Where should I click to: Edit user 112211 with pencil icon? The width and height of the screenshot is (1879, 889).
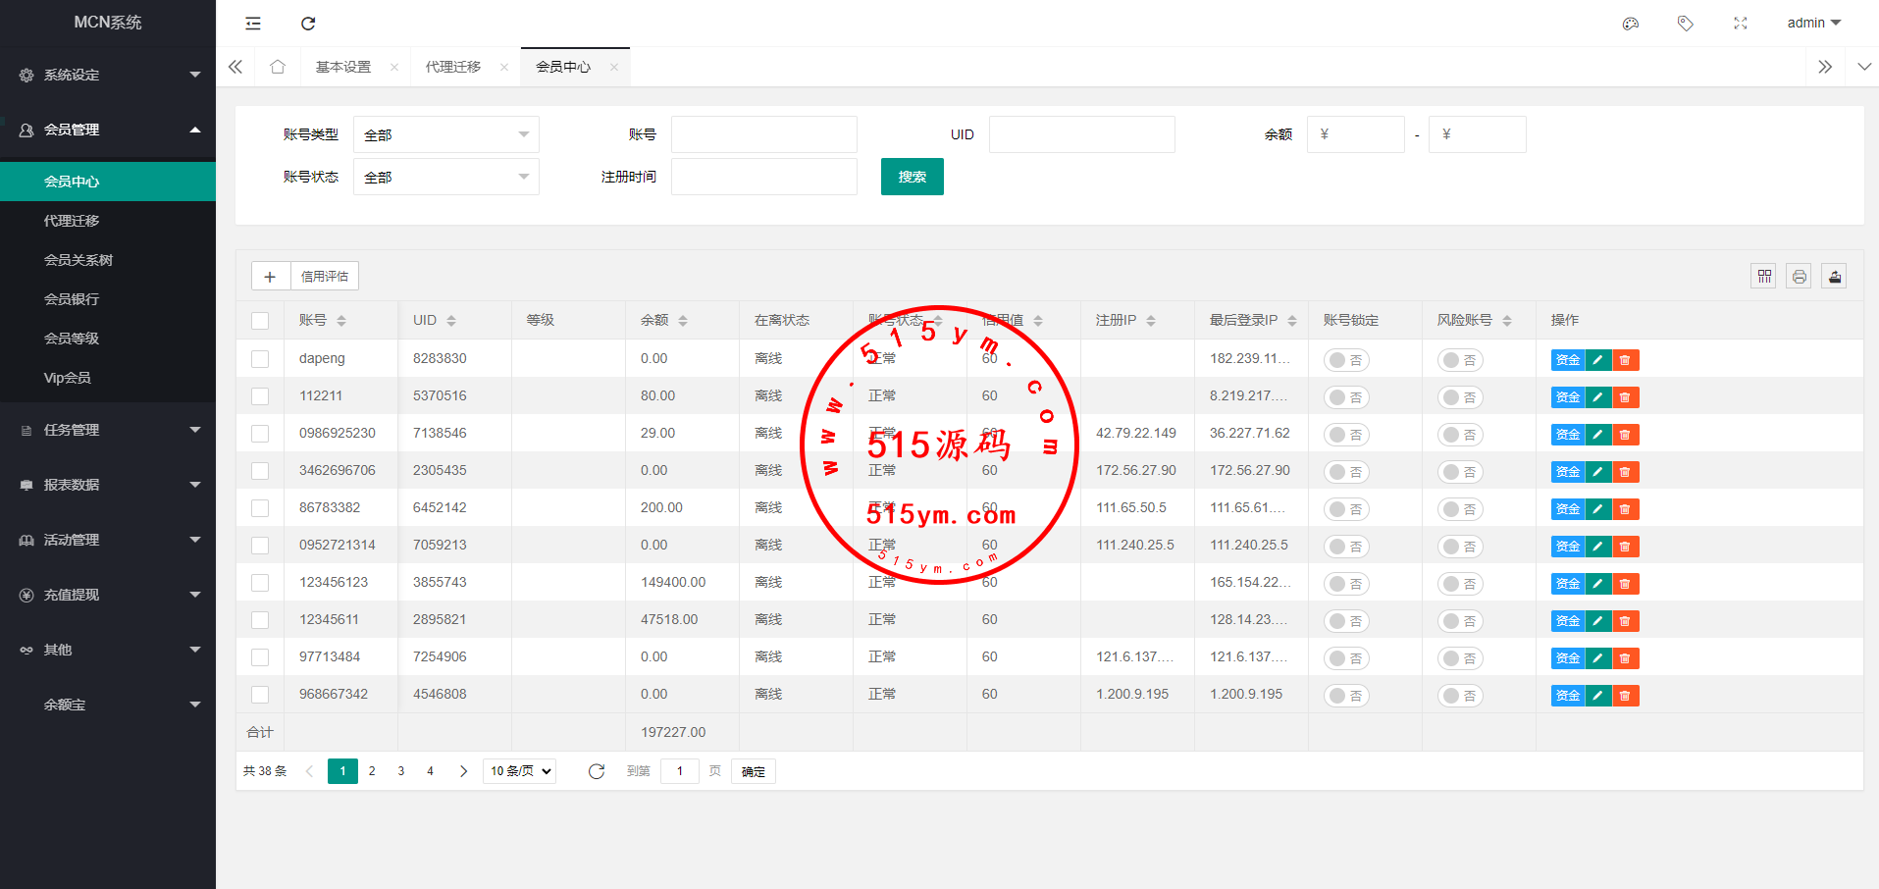pyautogui.click(x=1597, y=397)
